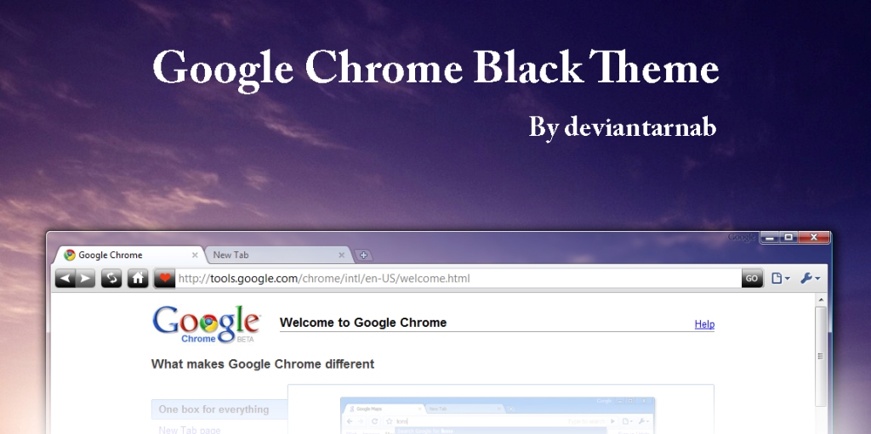Click the GO button beside the address bar
The width and height of the screenshot is (871, 434).
point(752,278)
